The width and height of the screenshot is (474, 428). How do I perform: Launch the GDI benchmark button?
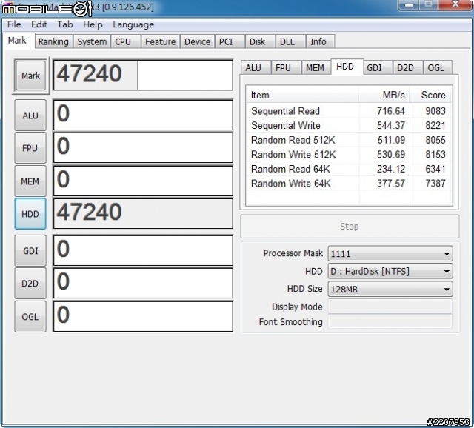click(30, 251)
